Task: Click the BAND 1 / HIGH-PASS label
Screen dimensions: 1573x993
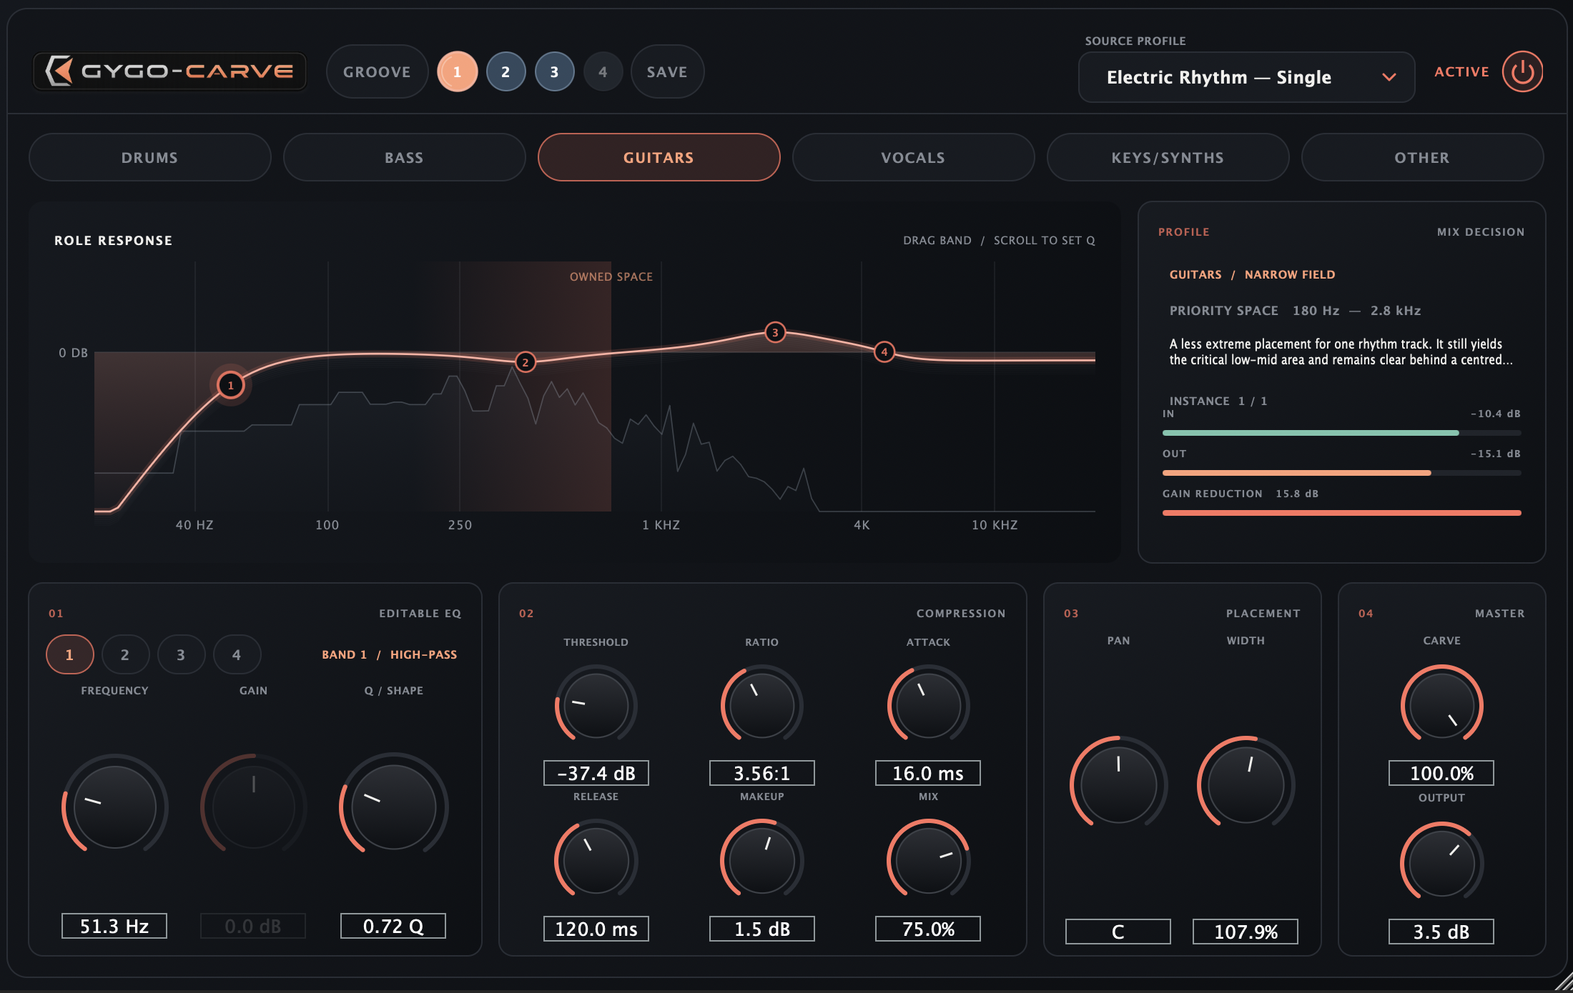Action: point(389,654)
